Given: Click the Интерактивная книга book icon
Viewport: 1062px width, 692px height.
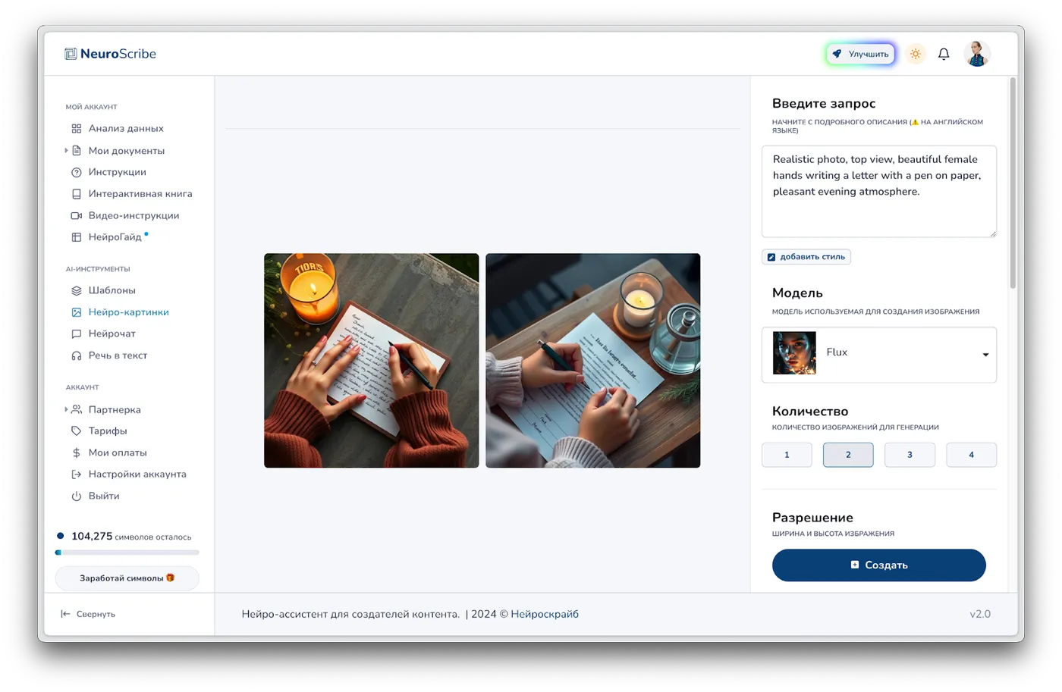Looking at the screenshot, I should click(x=77, y=194).
